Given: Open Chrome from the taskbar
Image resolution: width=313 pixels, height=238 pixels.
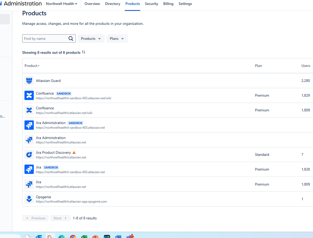Looking at the screenshot, I should [x=73, y=236].
